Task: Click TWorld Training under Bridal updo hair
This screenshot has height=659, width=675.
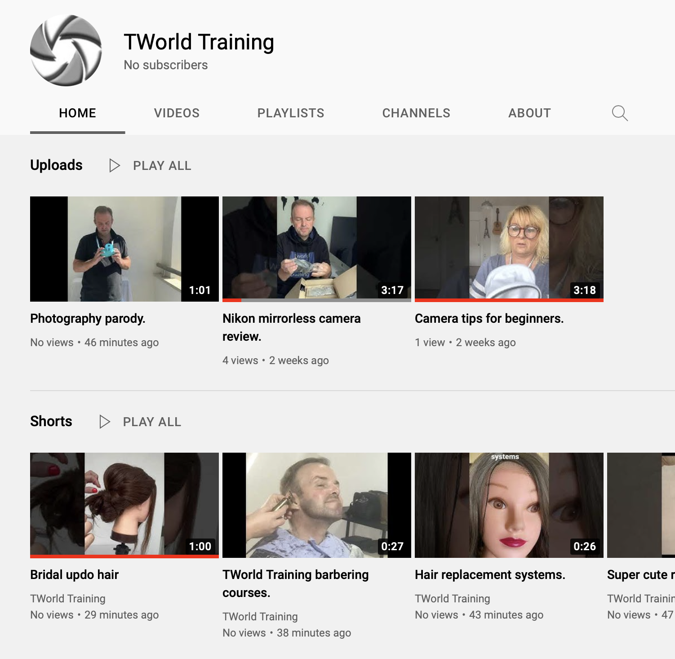Action: tap(68, 599)
